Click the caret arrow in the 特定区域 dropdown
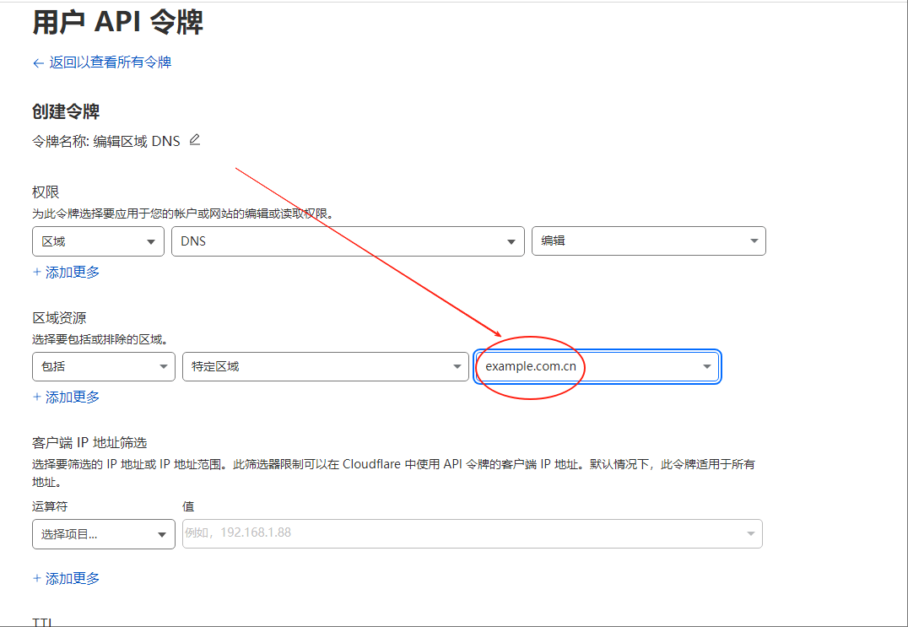This screenshot has height=627, width=908. point(457,366)
